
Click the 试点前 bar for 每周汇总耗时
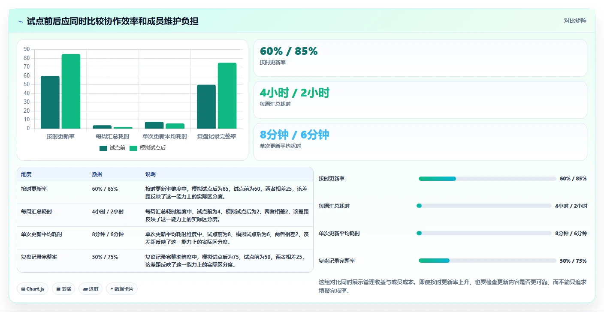tap(102, 127)
